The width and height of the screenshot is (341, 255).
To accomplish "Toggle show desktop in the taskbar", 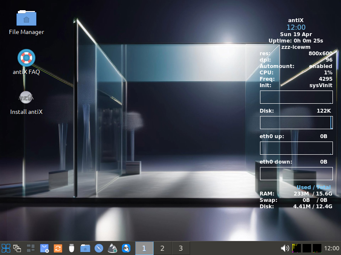I will (31, 248).
